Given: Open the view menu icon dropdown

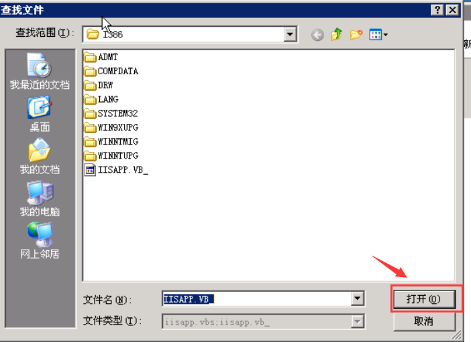Looking at the screenshot, I should tap(378, 35).
